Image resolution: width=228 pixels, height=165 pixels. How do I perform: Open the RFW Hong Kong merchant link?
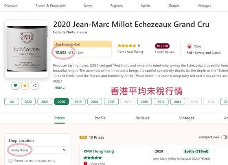click(99, 151)
